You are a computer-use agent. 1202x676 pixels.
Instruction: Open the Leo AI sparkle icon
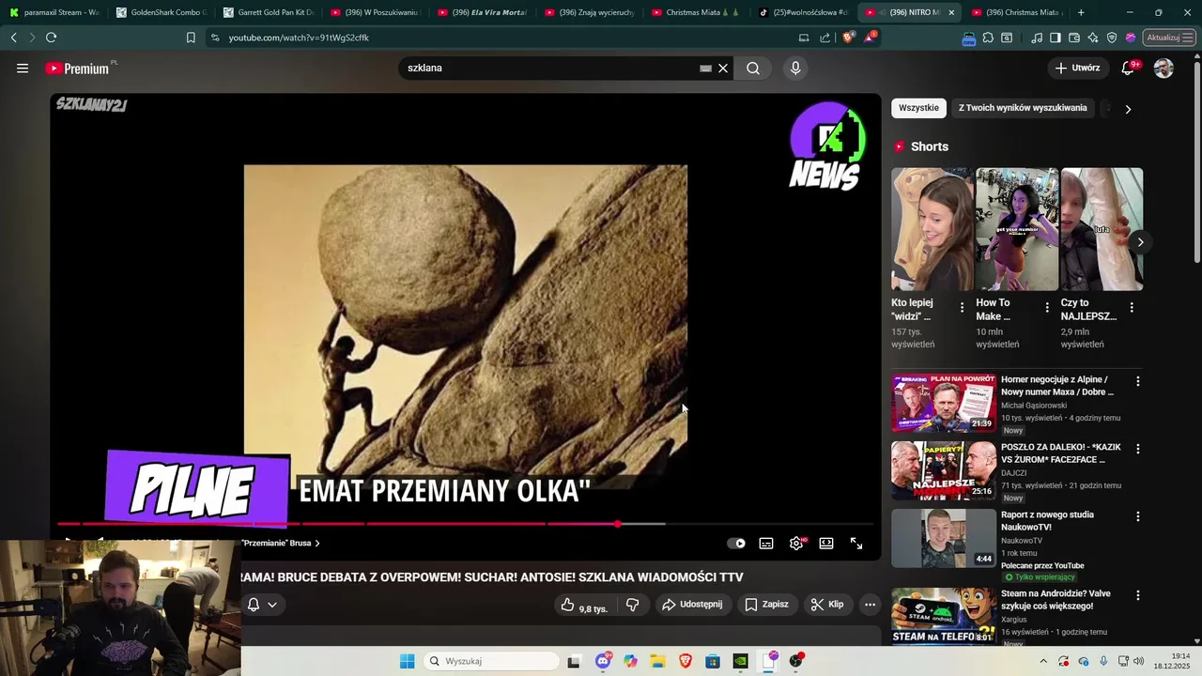1093,38
